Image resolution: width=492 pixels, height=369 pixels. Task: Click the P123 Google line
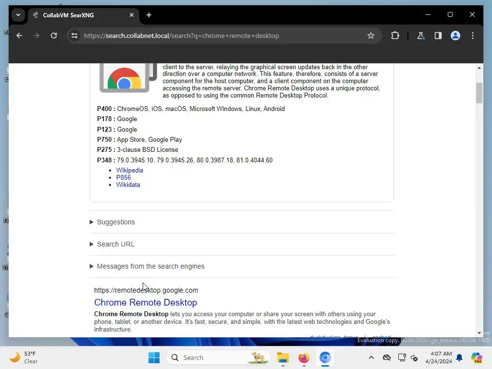pyautogui.click(x=117, y=130)
